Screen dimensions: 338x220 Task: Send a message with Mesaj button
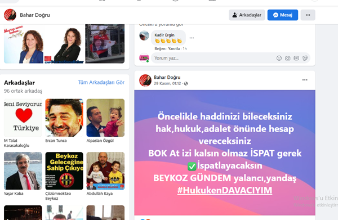pyautogui.click(x=283, y=15)
